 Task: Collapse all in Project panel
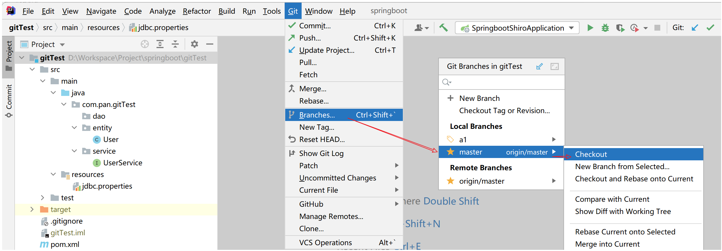175,44
